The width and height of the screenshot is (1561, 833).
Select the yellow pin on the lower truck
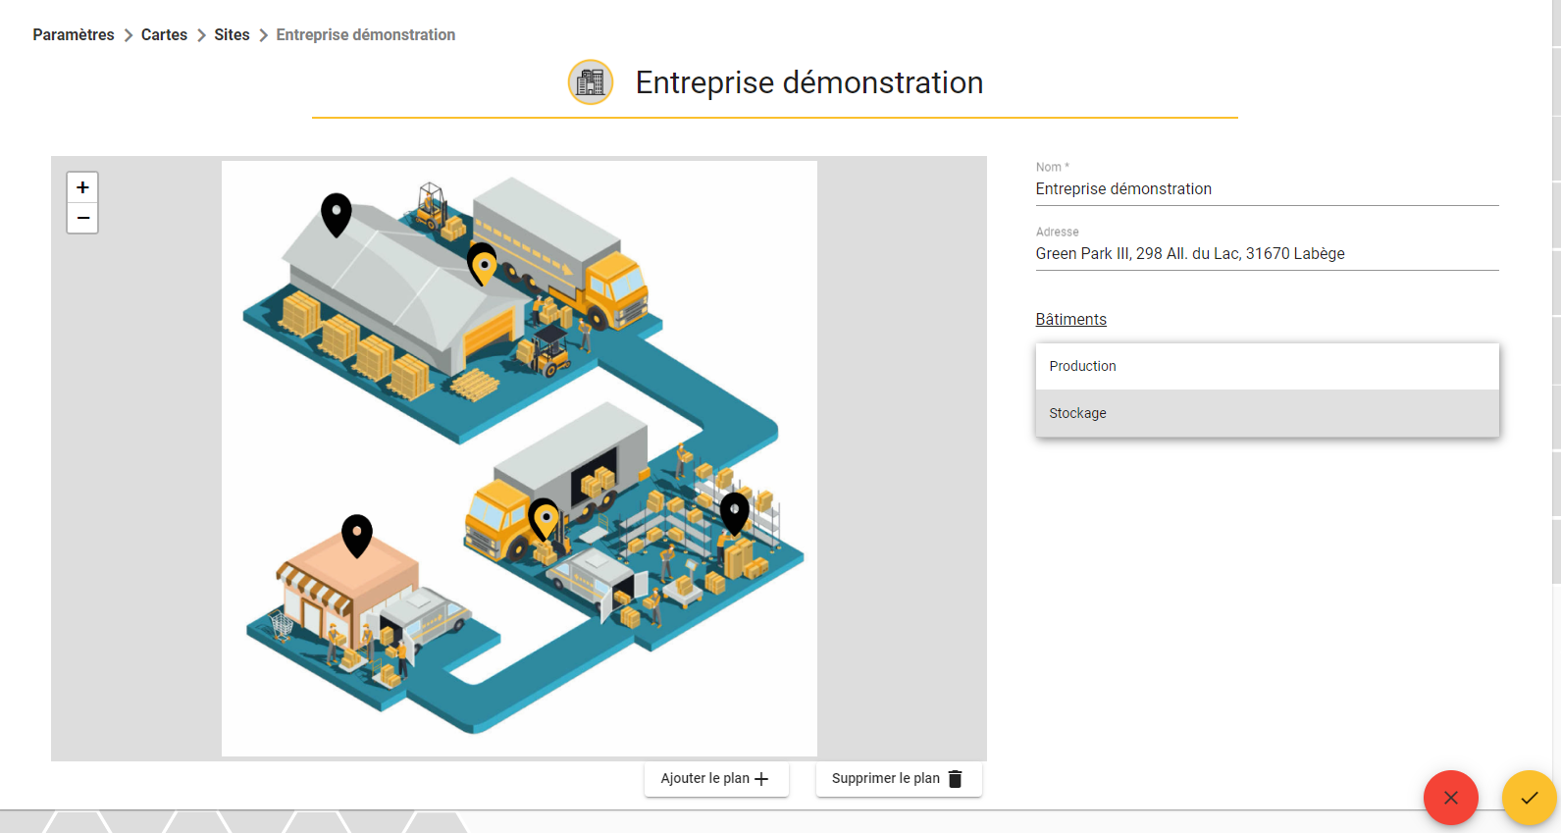click(x=545, y=520)
